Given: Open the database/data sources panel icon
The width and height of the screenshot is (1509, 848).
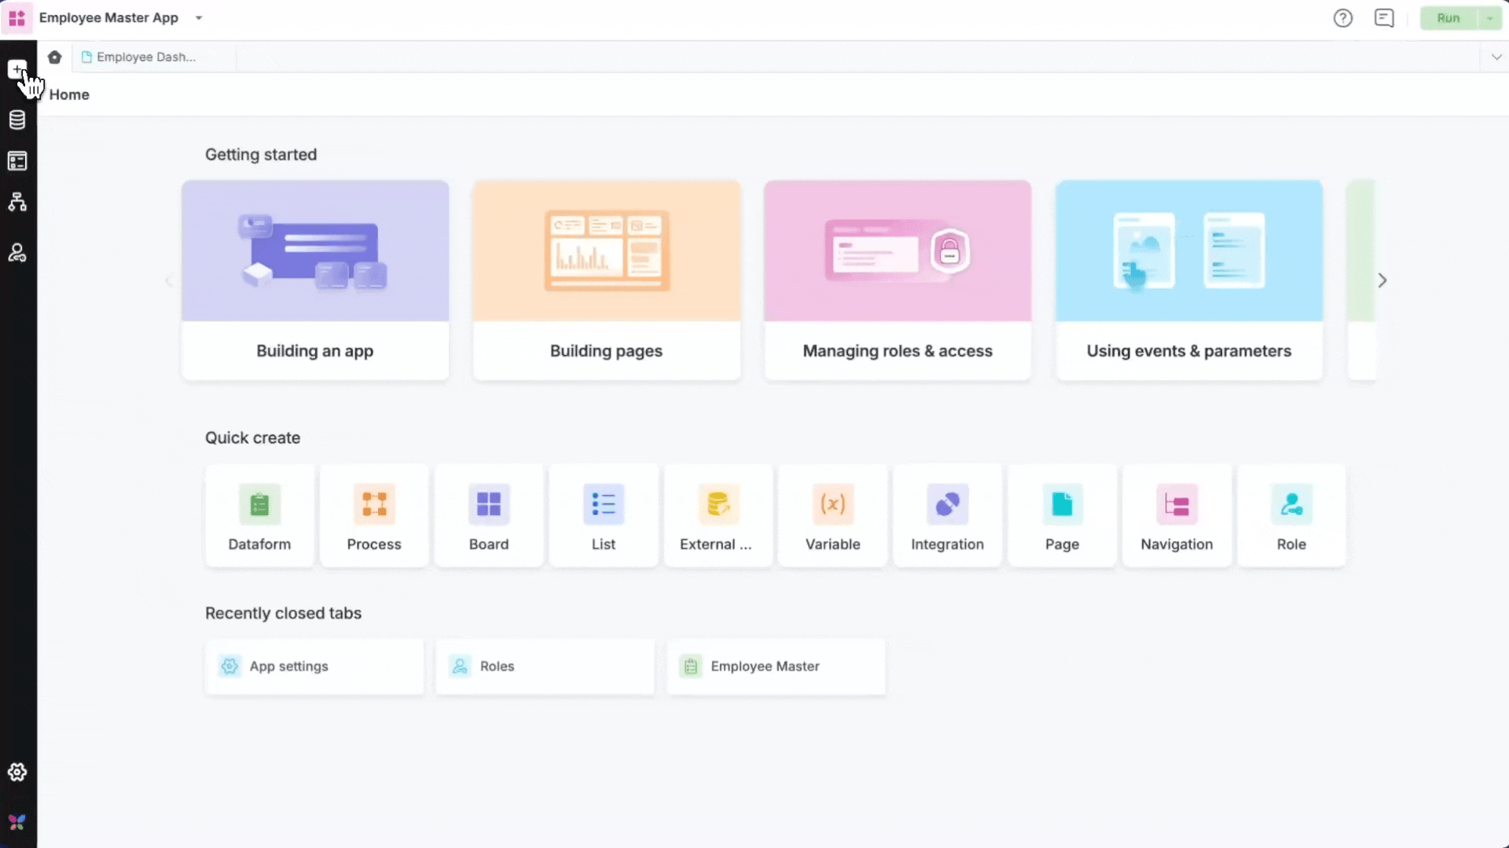Looking at the screenshot, I should [x=17, y=120].
